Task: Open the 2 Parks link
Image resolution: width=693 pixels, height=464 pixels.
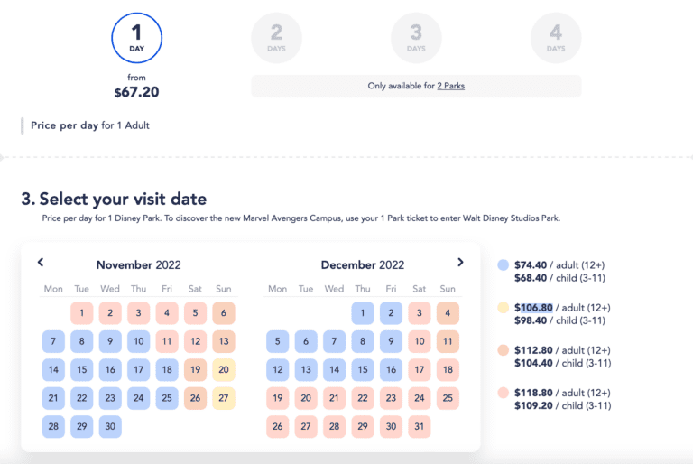Action: click(451, 86)
